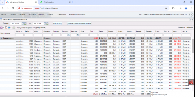Open the Зарплата menu
Screen dimensions: 195x97
click(32, 14)
